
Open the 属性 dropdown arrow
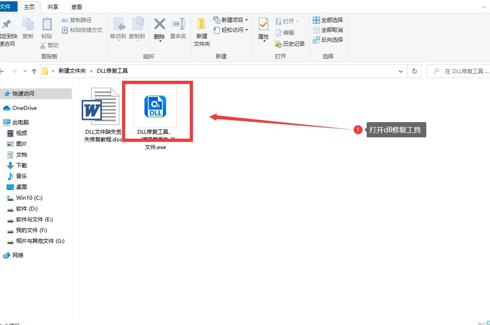(x=264, y=41)
